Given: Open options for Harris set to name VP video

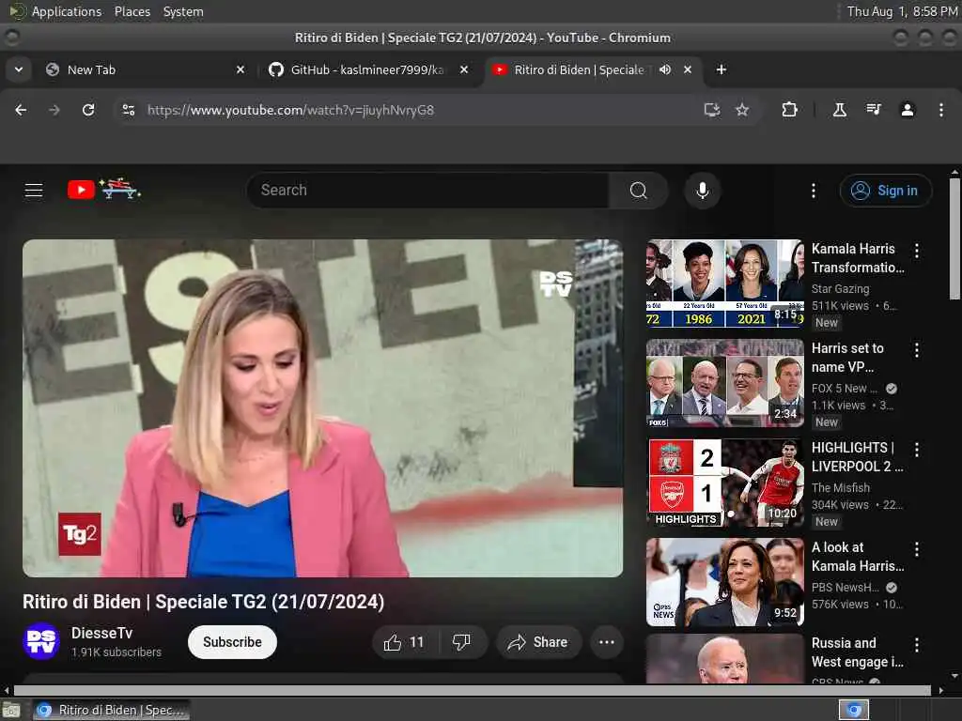Looking at the screenshot, I should pos(917,350).
